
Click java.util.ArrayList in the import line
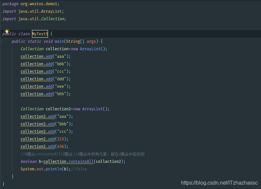(40, 11)
